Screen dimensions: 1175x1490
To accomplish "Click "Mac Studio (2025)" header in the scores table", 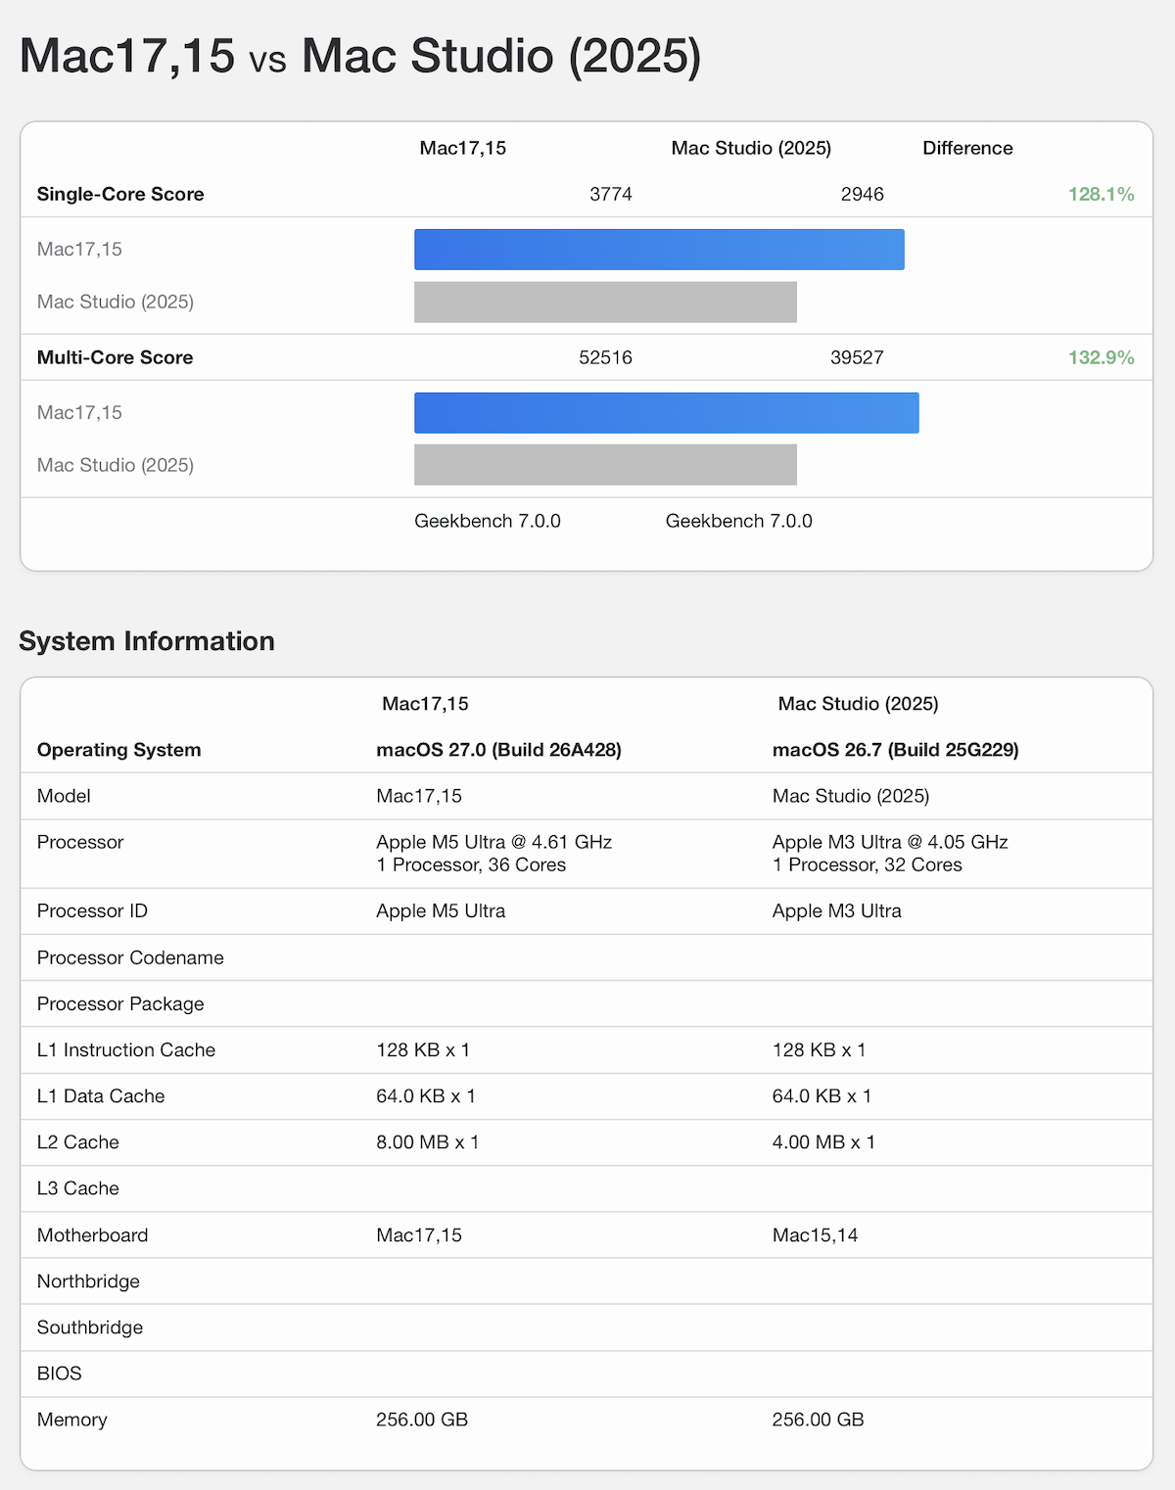I will click(751, 148).
